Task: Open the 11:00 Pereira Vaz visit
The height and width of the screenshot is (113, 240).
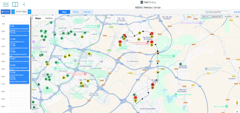Action: pos(19,41)
